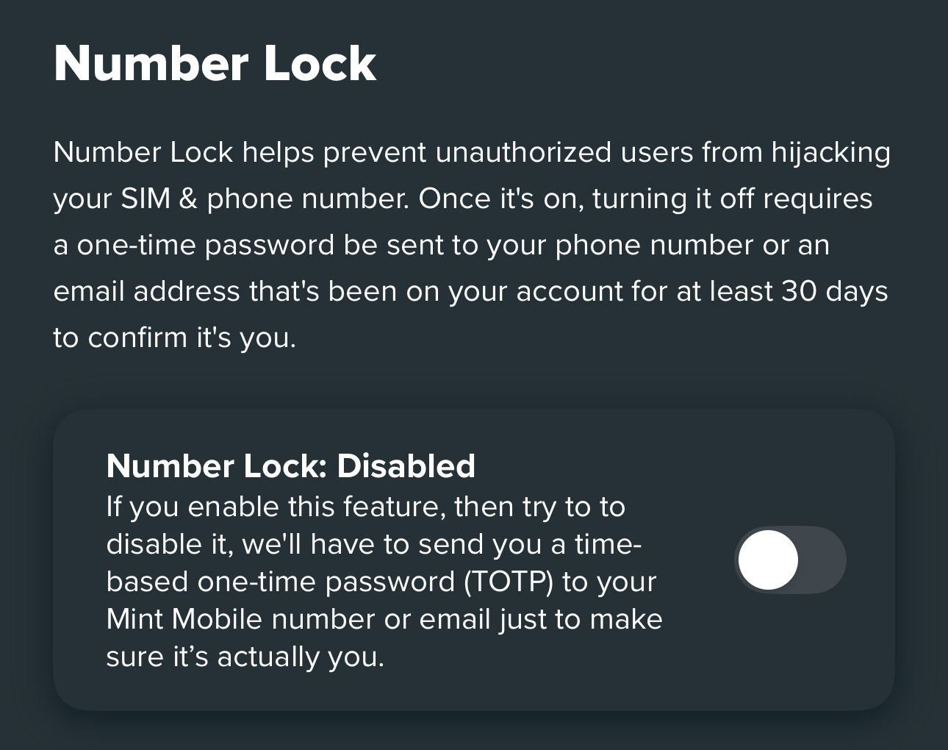Image resolution: width=948 pixels, height=750 pixels.
Task: Click the "hijacking" word in the first line
Action: click(831, 153)
